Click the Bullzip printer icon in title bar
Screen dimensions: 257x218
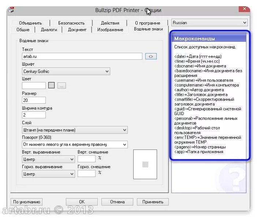[11, 10]
